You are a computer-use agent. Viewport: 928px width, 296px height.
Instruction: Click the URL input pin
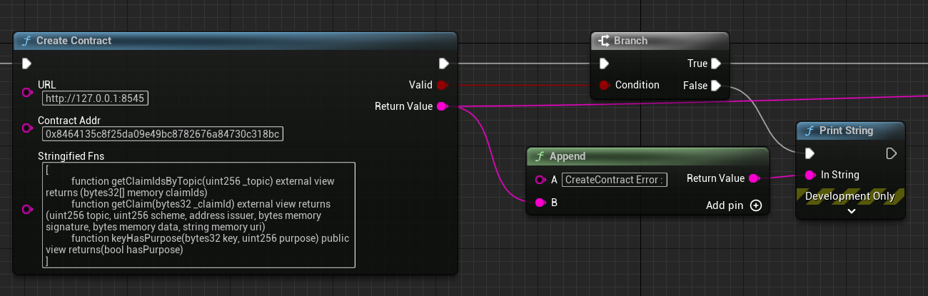click(x=27, y=93)
